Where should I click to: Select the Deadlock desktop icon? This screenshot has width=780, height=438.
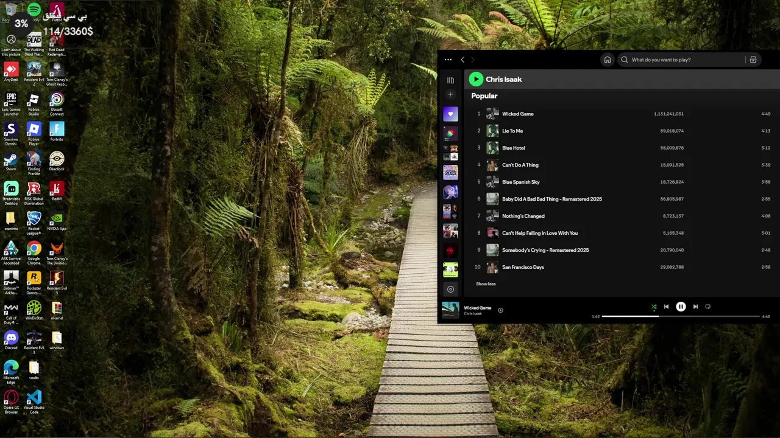click(57, 161)
